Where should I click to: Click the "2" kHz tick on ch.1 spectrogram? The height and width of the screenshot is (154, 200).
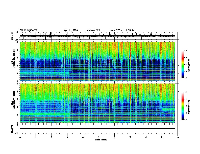(x=17, y=73)
